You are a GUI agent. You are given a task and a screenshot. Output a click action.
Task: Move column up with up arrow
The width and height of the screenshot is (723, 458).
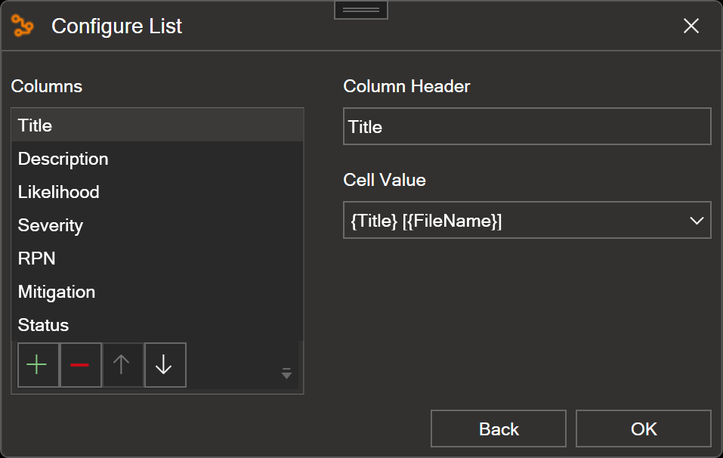click(x=122, y=365)
